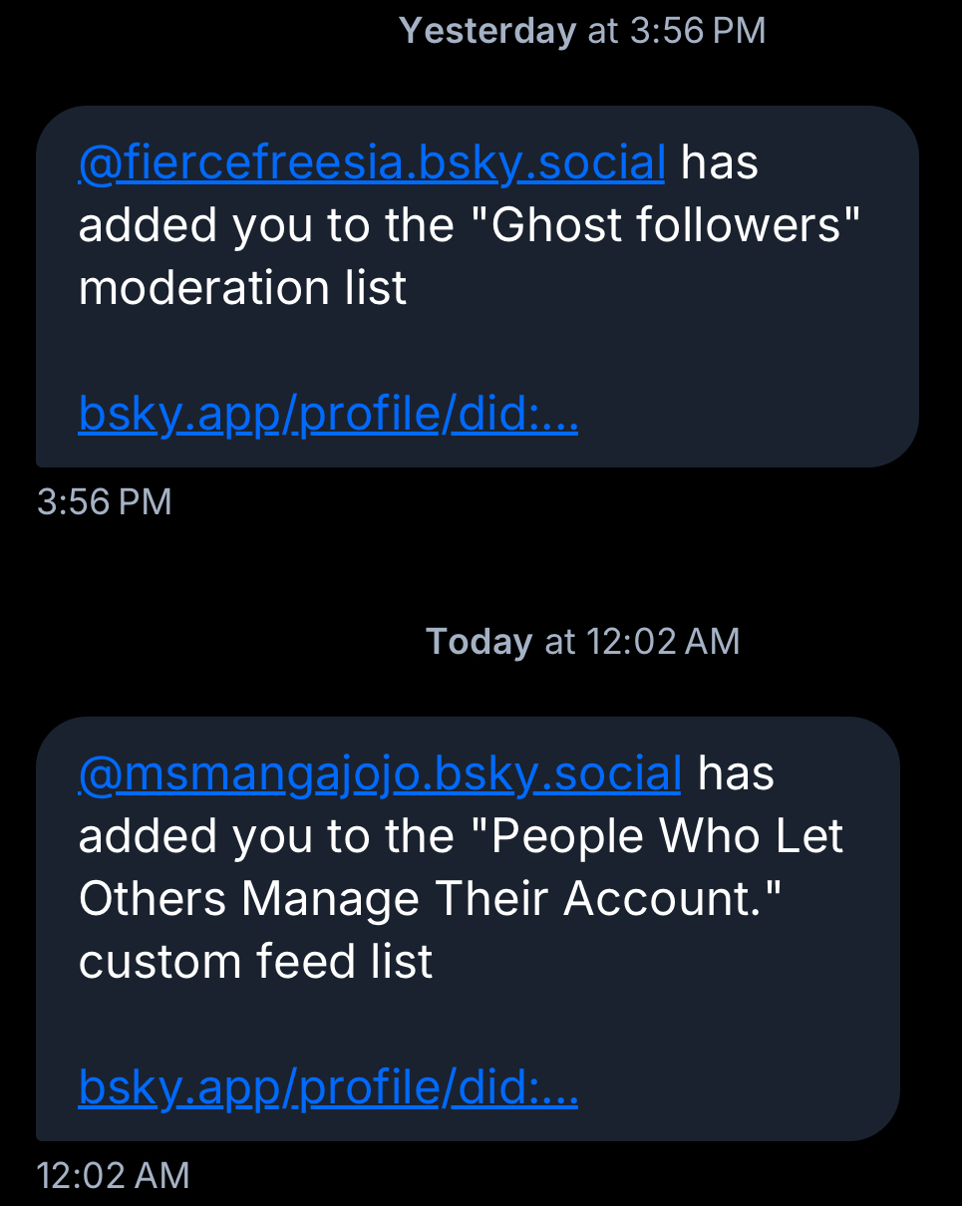Follow the bsky.app link in the custom feed message
Screen dimensions: 962x1206
click(328, 1087)
